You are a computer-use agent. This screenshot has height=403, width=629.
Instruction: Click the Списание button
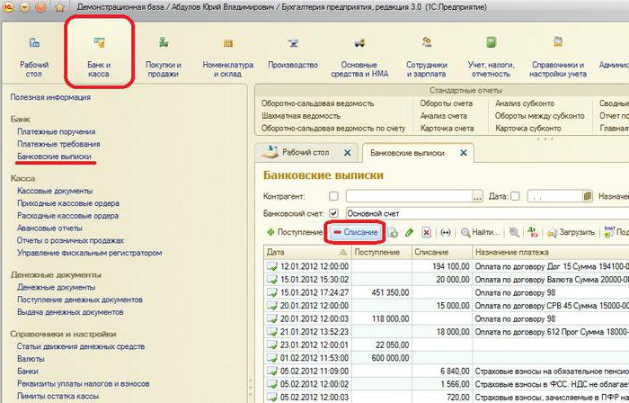[x=356, y=232]
